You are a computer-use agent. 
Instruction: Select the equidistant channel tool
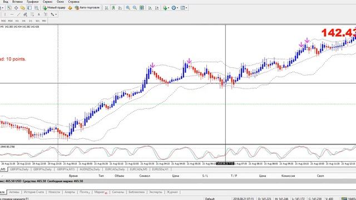(25, 14)
